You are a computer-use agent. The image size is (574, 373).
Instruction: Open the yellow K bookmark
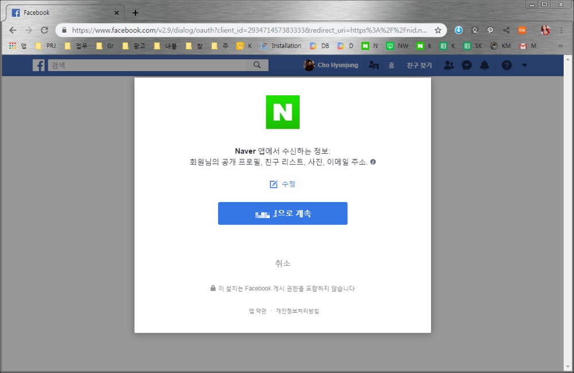coord(244,46)
